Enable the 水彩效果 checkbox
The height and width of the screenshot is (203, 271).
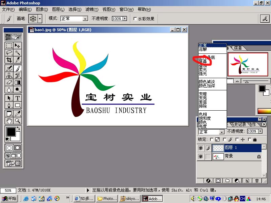point(135,19)
